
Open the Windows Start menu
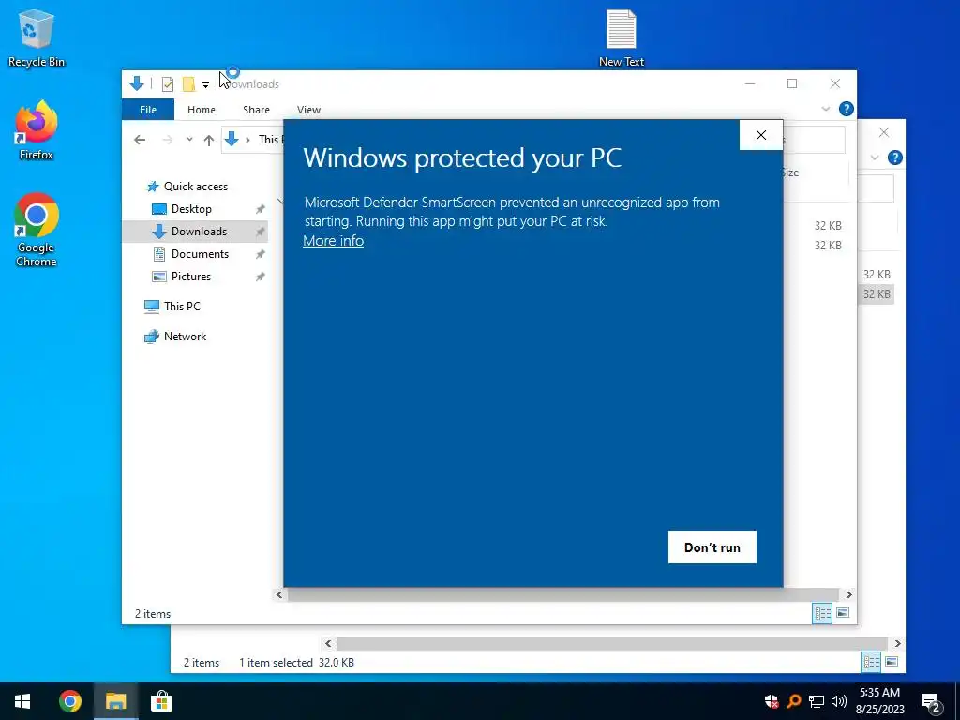point(22,701)
